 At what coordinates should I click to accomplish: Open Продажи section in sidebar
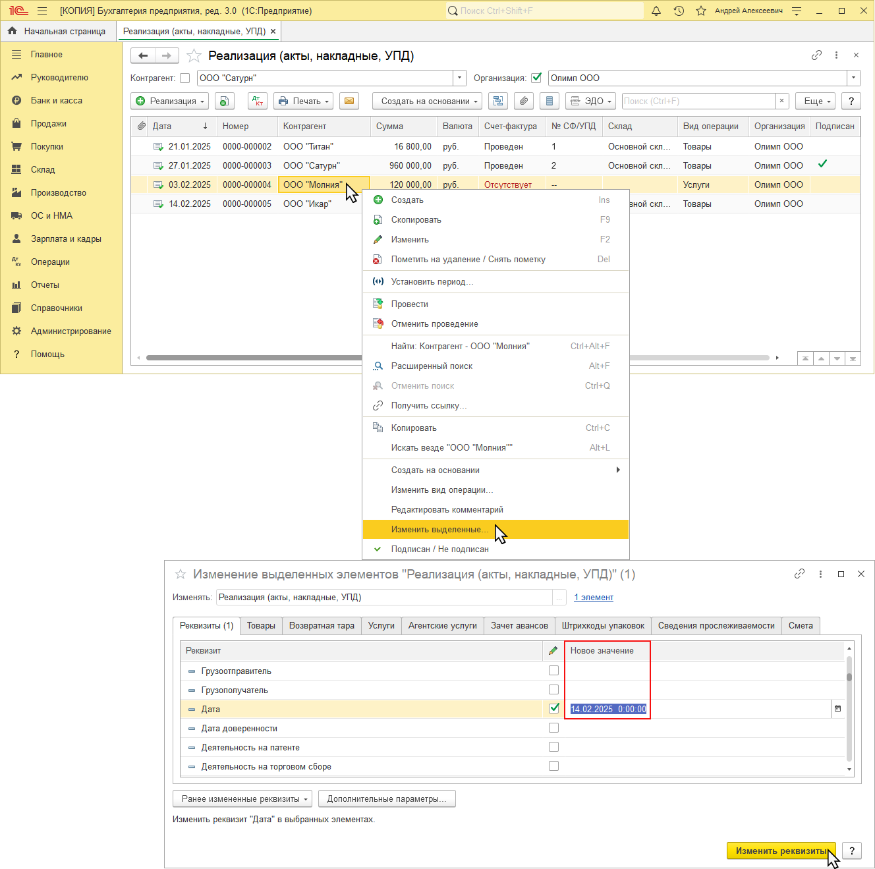click(49, 123)
